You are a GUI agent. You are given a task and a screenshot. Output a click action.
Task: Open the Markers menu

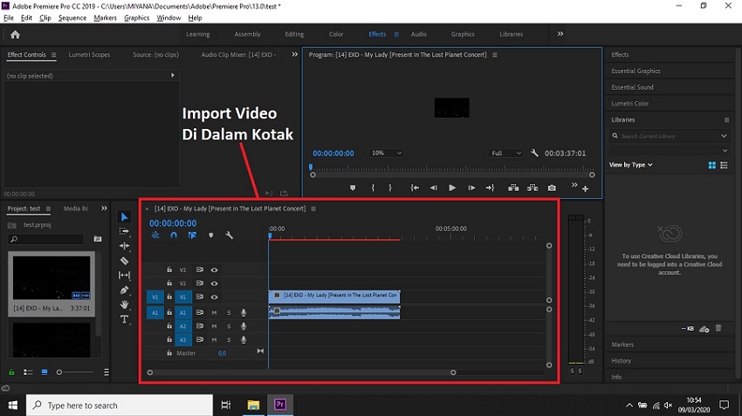pyautogui.click(x=105, y=18)
